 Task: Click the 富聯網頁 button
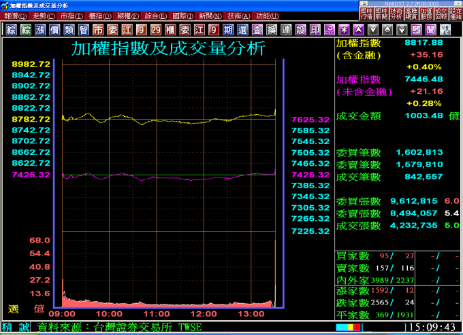coord(411,14)
